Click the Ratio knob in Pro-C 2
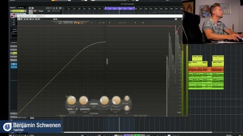The width and height of the screenshot is (243, 136). [84, 100]
